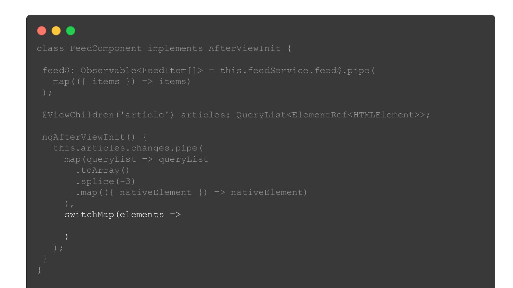Click the map(queryList => queryList line
The height and width of the screenshot is (288, 513).
(136, 159)
